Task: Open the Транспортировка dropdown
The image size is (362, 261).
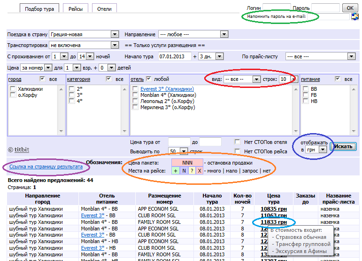Action: point(84,45)
